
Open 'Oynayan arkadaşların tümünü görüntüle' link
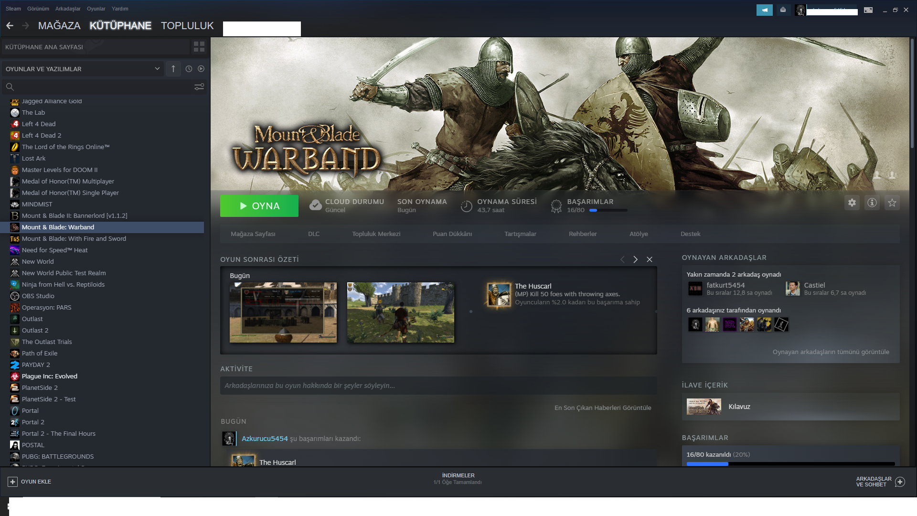pos(831,352)
